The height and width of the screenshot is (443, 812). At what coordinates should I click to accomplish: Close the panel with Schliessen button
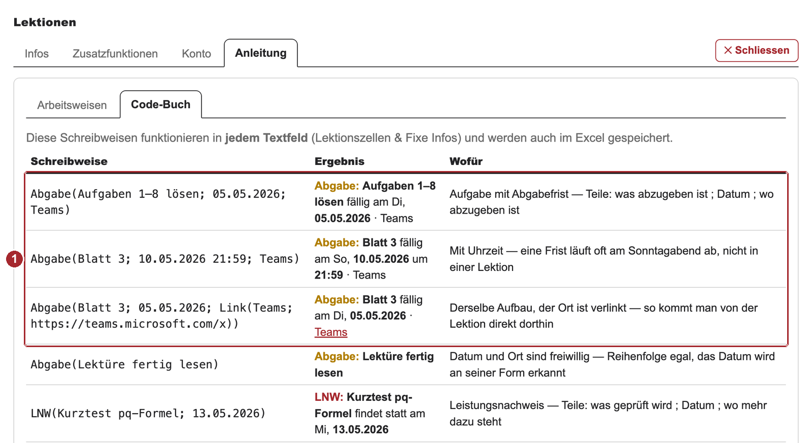pyautogui.click(x=757, y=50)
